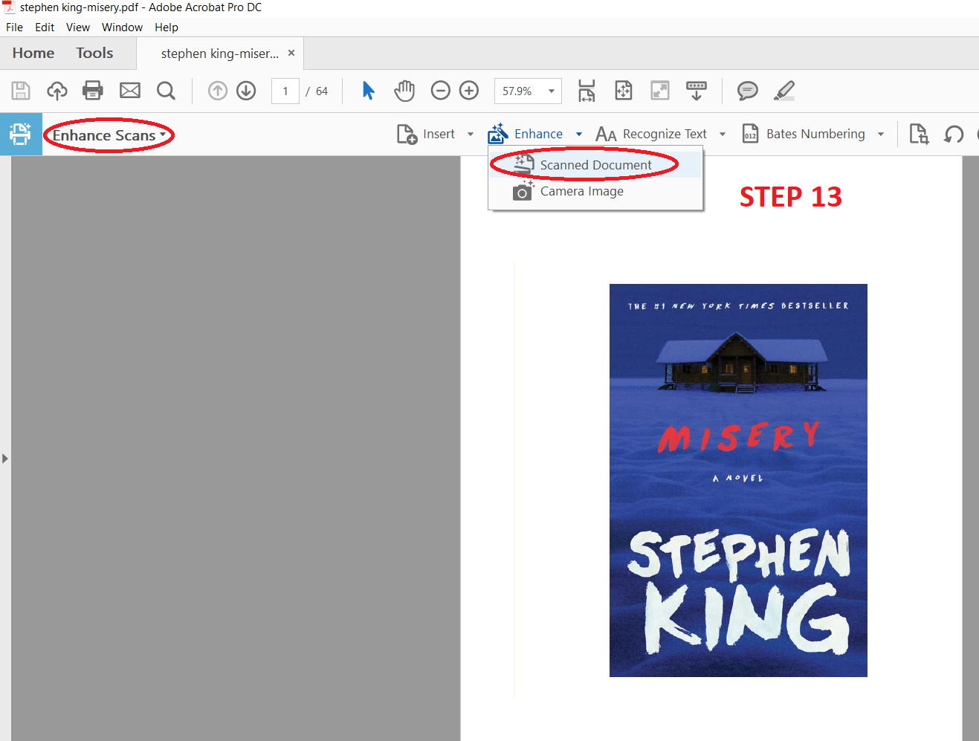Click the zoom out minus icon

coord(441,91)
